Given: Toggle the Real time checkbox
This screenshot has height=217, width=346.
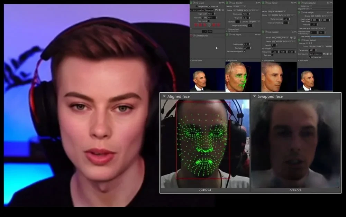Looking at the screenshot, I should click(203, 18).
